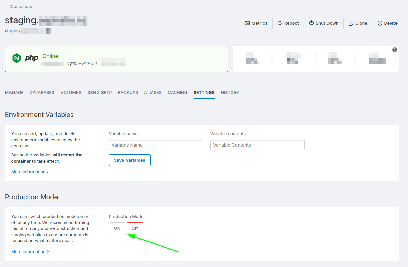
Task: View the History tab
Action: point(230,93)
